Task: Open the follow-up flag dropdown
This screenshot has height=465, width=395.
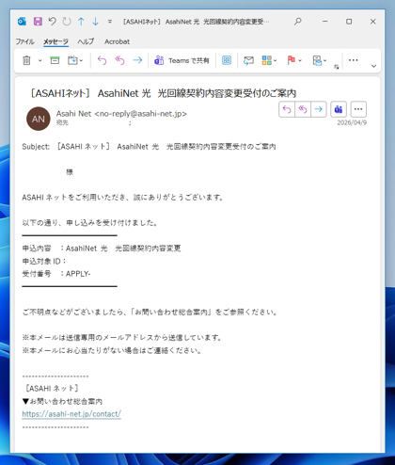Action: click(294, 60)
